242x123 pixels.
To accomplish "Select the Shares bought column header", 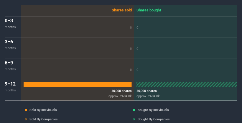I will coord(149,10).
